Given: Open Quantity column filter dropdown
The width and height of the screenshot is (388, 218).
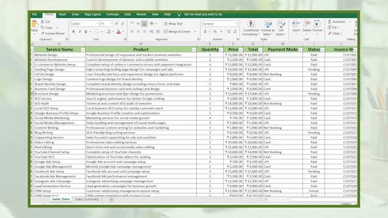Looking at the screenshot, I should [x=221, y=50].
